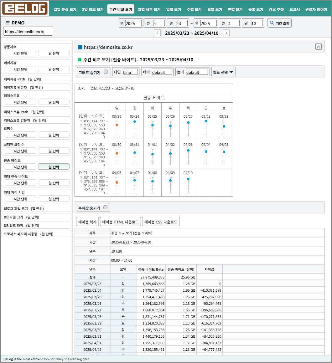Viewport: 332px width, 363px height.
Task: Go to previous period with left arrow
Action: point(157,33)
